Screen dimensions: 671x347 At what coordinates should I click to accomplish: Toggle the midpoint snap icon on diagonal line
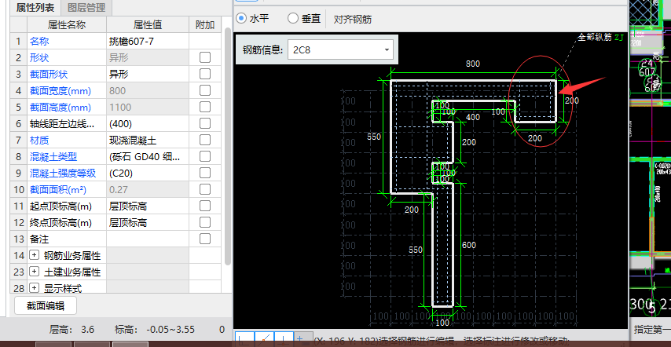265,339
